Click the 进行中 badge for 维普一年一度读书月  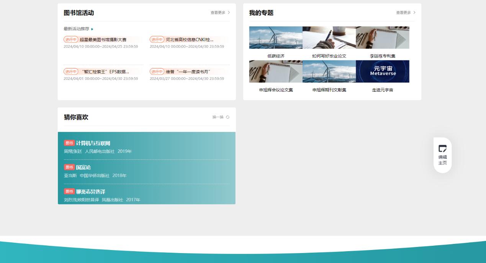click(x=157, y=71)
